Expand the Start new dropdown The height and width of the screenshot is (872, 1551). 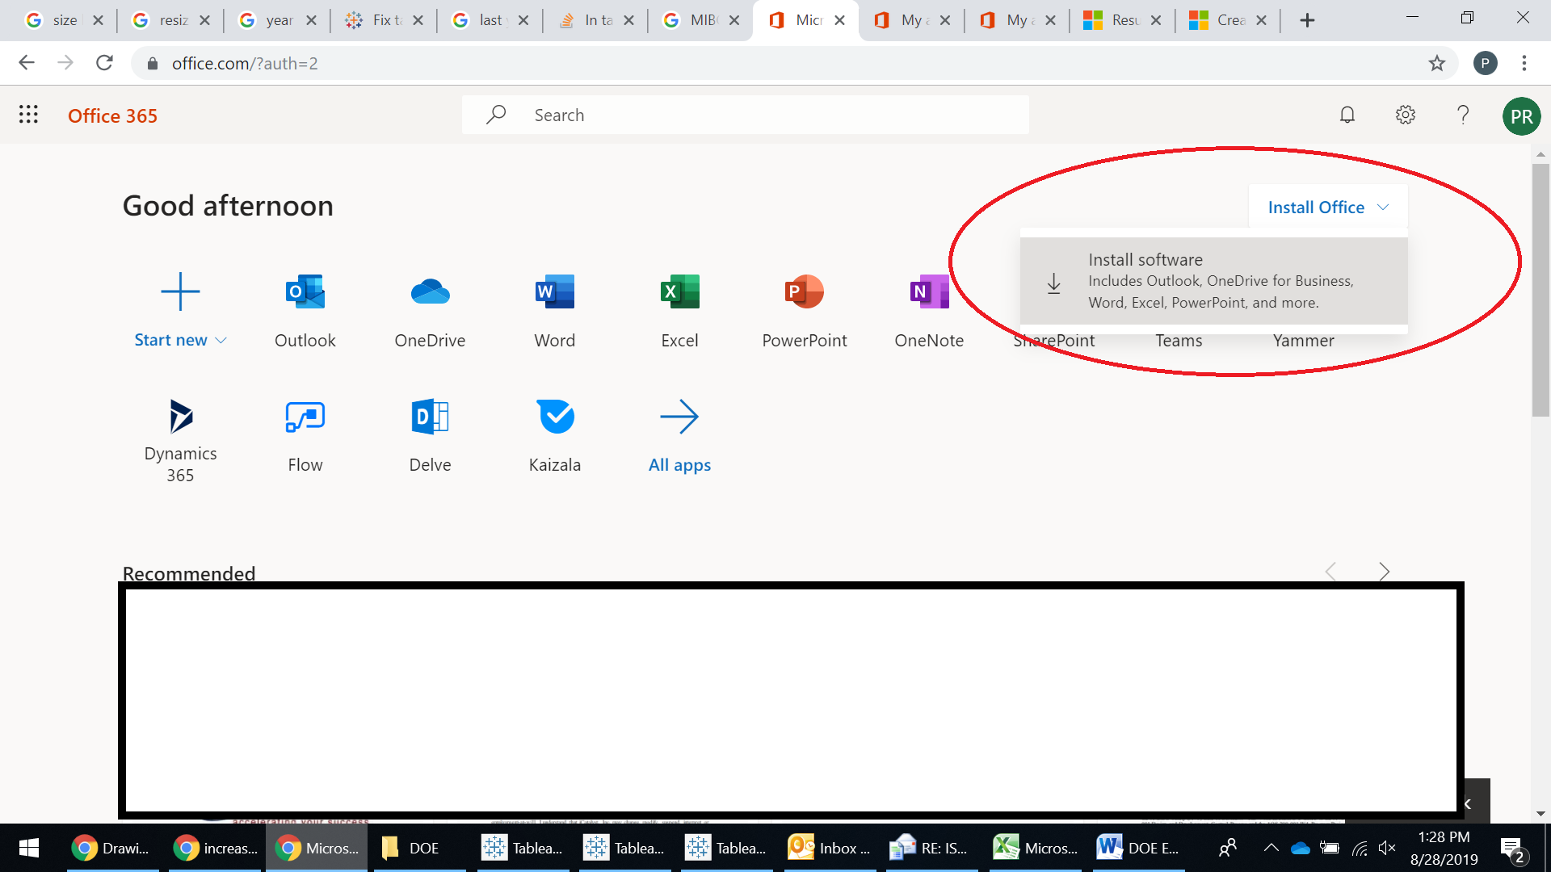click(180, 340)
